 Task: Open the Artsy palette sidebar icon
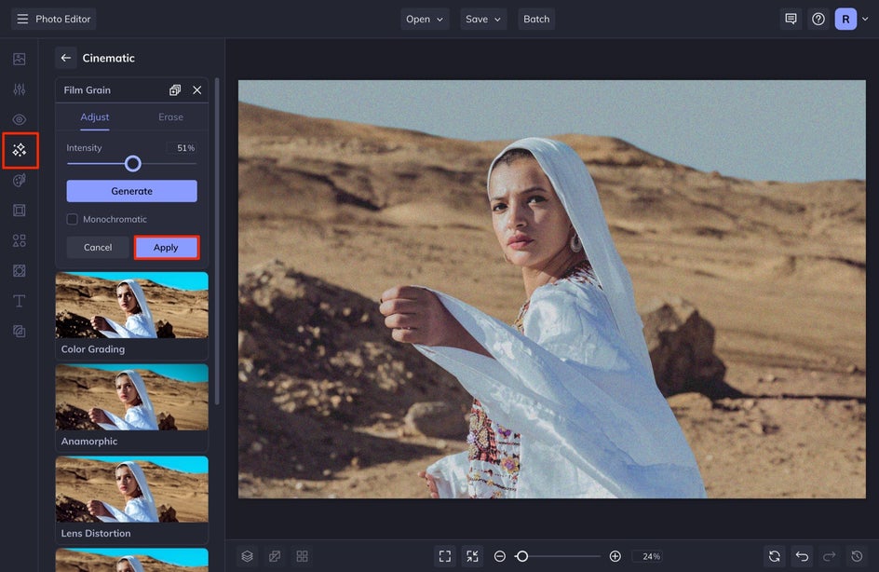(x=19, y=180)
